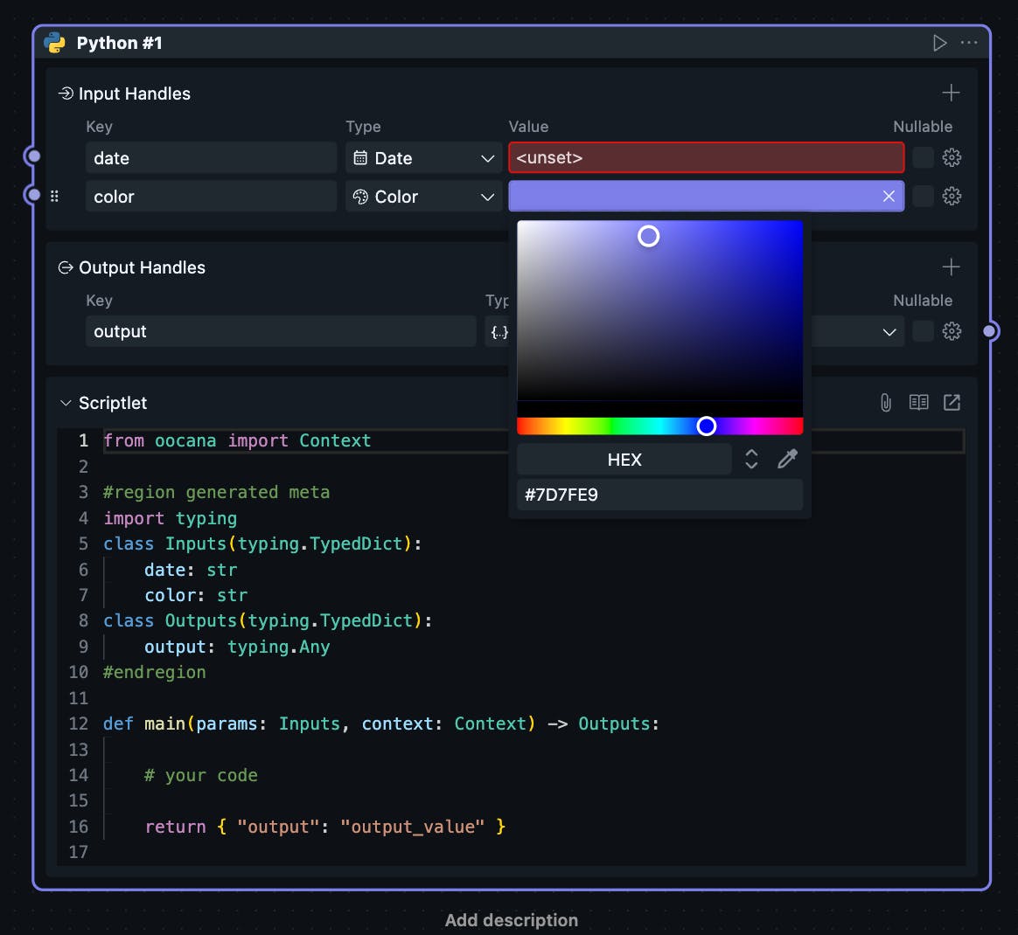This screenshot has height=935, width=1018.
Task: Click 'color: str' code line
Action: click(196, 595)
